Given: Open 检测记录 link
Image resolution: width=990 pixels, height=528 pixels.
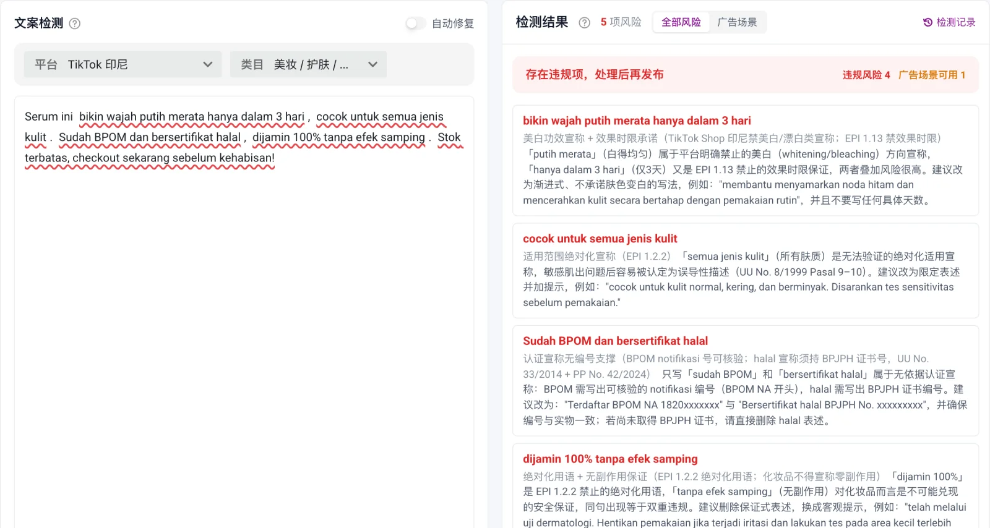Looking at the screenshot, I should pyautogui.click(x=949, y=22).
